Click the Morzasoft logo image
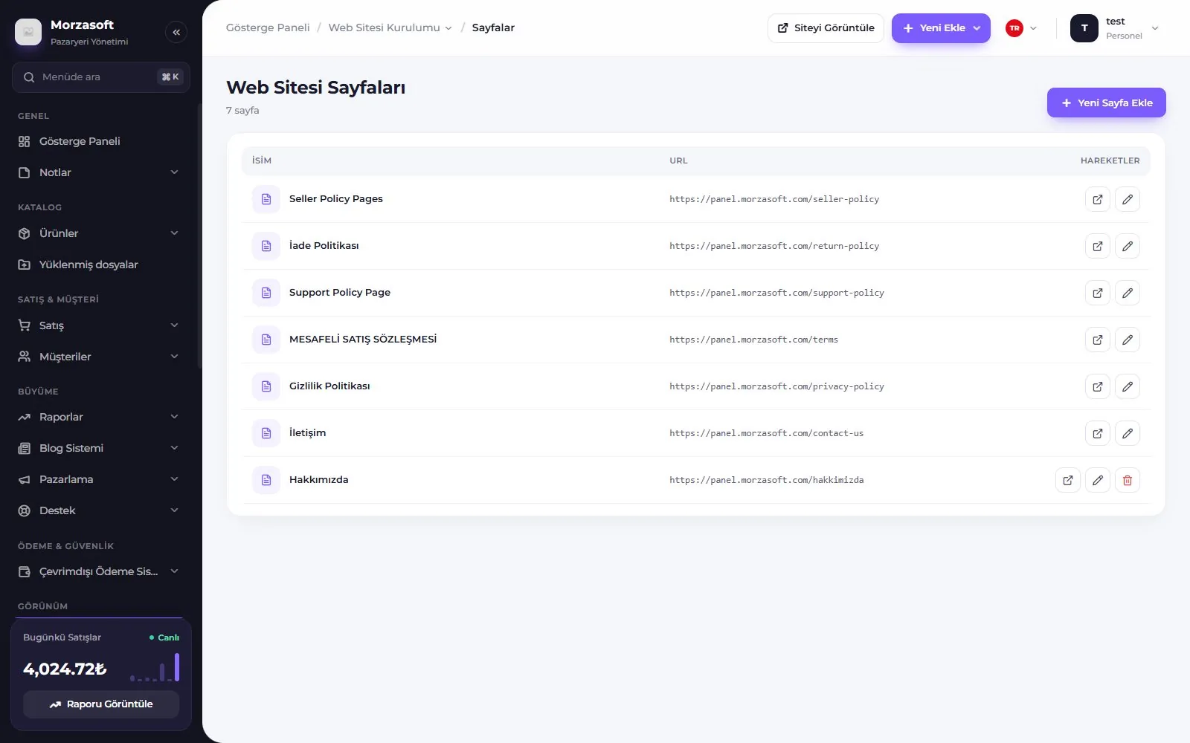The image size is (1190, 743). click(x=28, y=32)
